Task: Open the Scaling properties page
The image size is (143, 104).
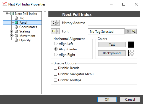Action: coord(25,31)
